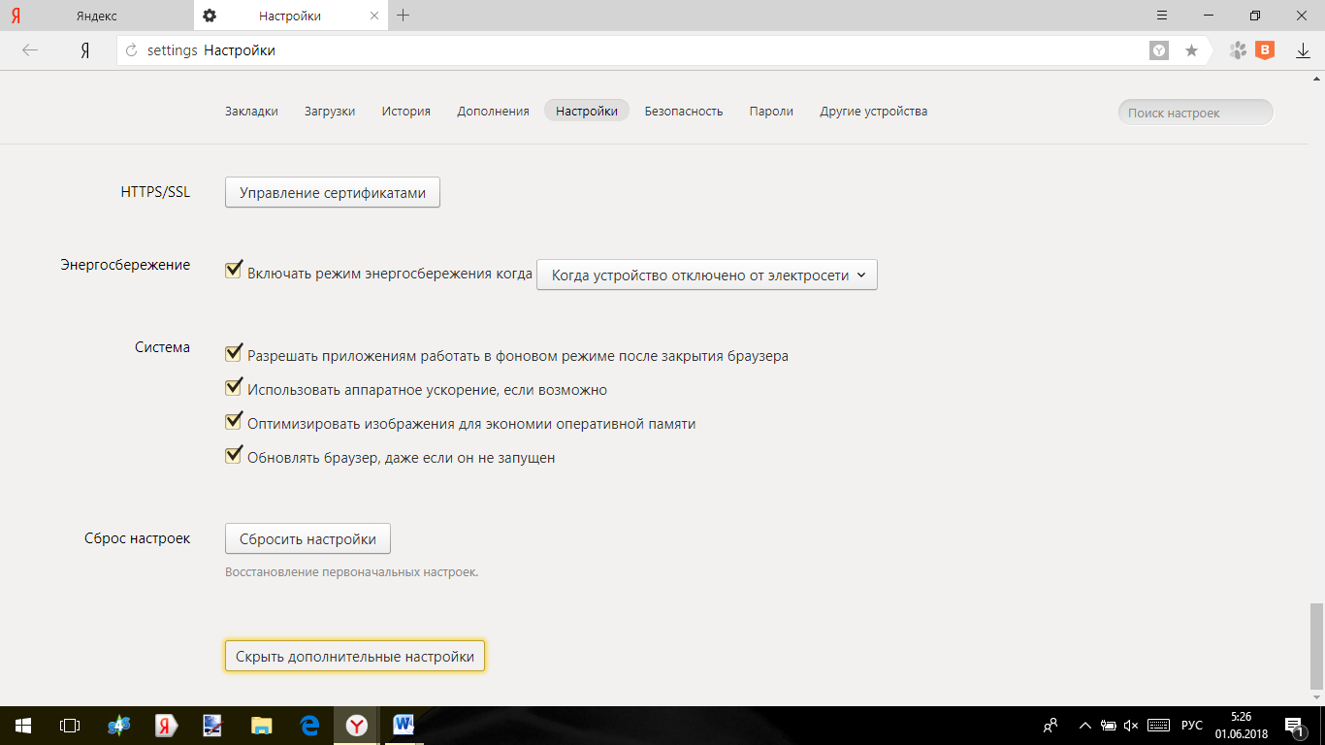
Task: Switch to the Безопасность tab
Action: click(683, 112)
